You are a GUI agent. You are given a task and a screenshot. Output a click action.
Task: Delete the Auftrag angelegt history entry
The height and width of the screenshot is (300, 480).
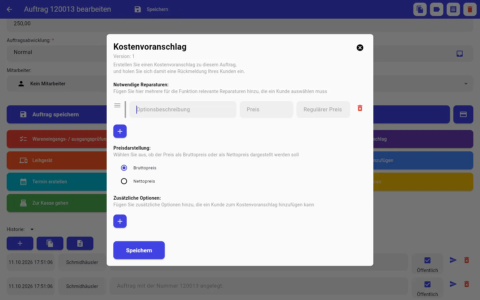pyautogui.click(x=467, y=284)
